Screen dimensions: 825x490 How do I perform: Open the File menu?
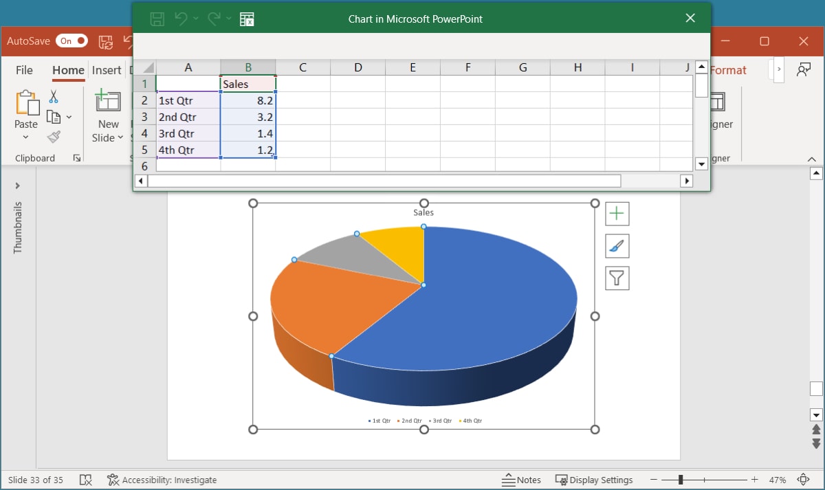(23, 69)
